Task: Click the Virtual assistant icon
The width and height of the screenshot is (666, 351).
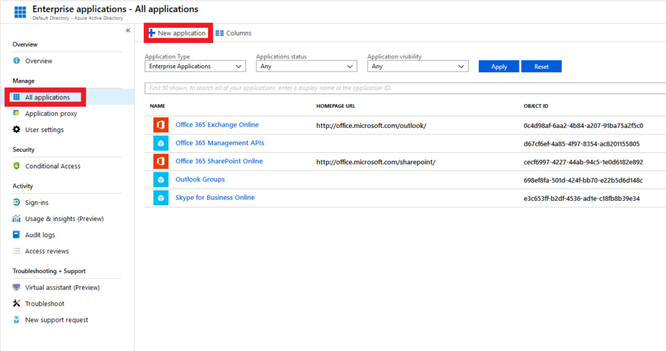Action: [x=16, y=287]
